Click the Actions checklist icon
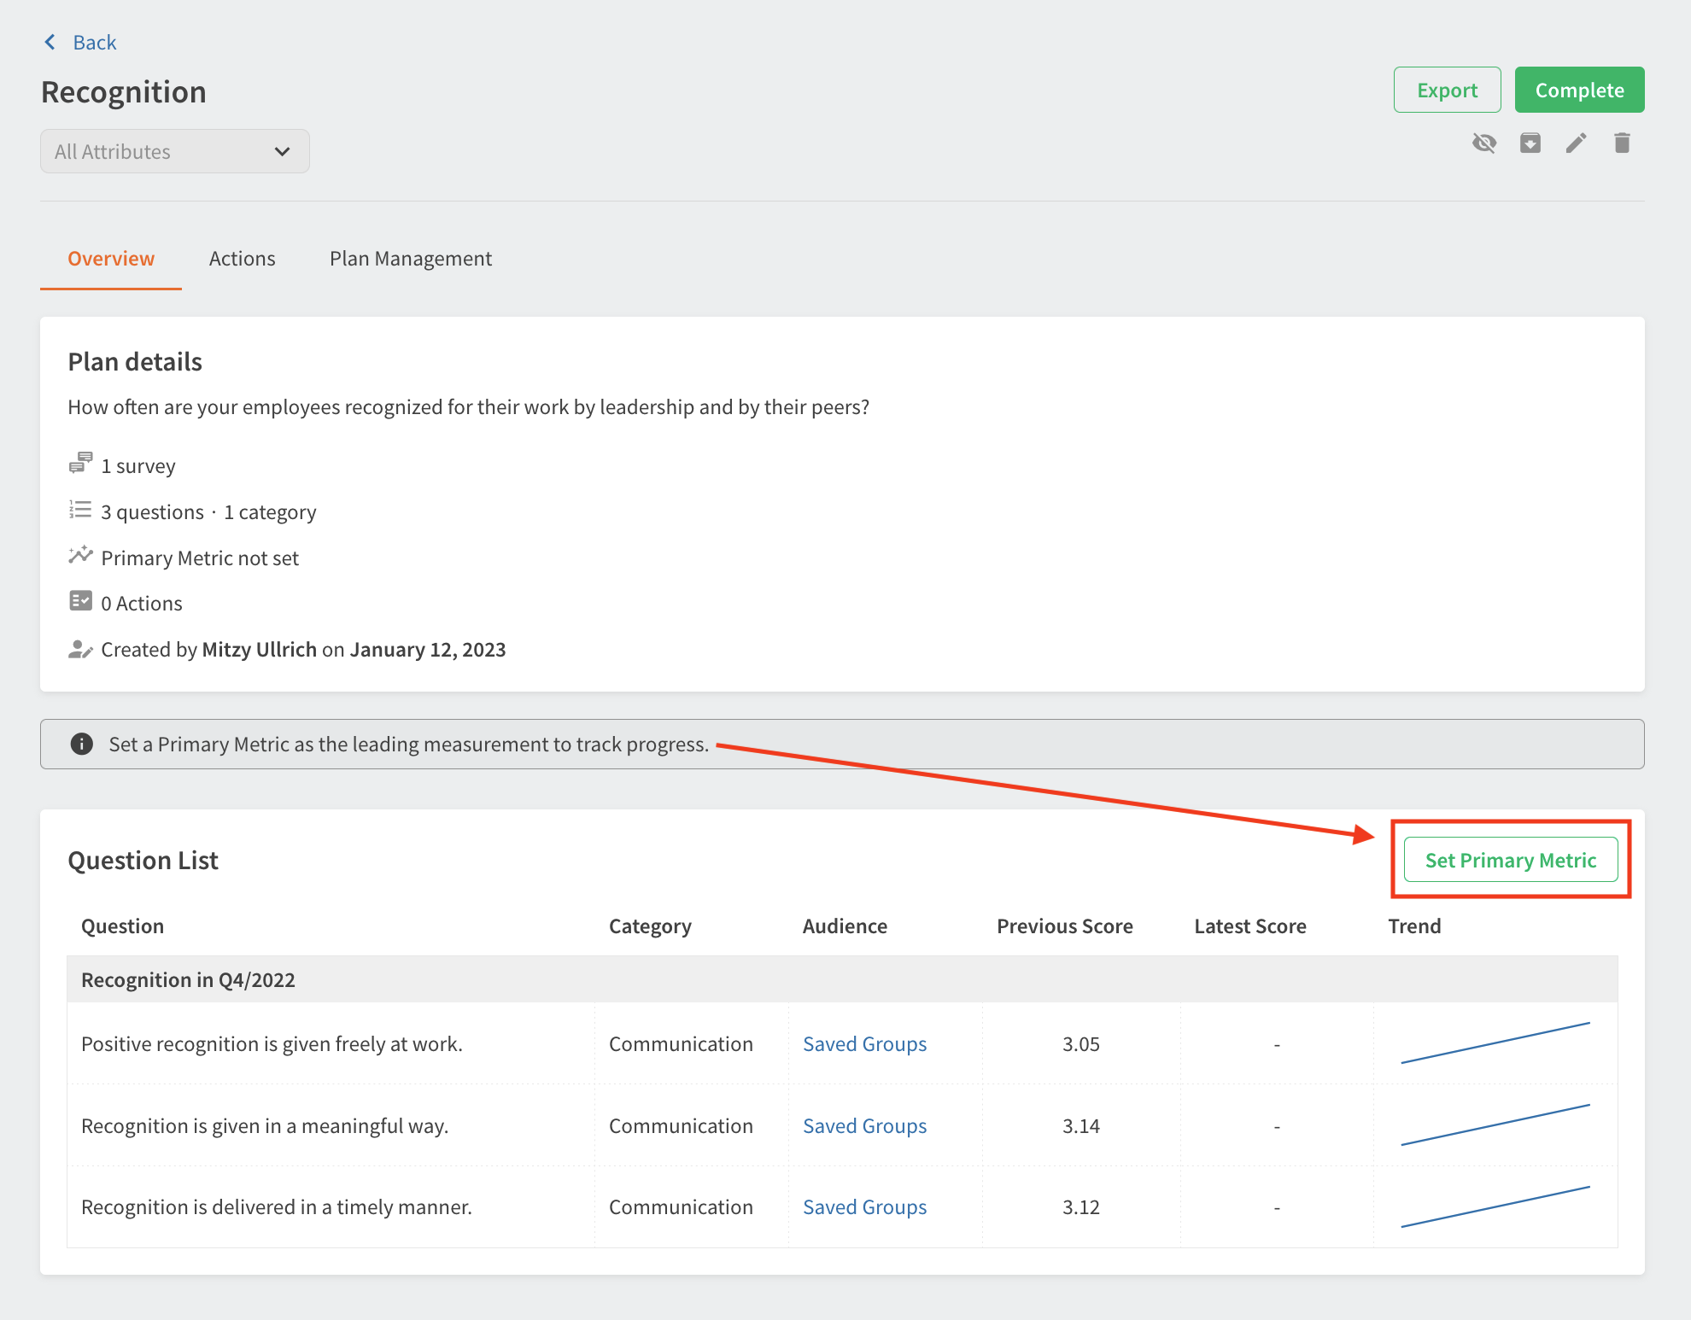1691x1320 pixels. click(80, 601)
